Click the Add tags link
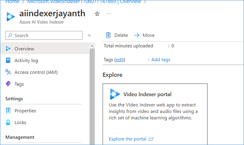Image resolution: width=244 pixels, height=145 pixels. (161, 60)
